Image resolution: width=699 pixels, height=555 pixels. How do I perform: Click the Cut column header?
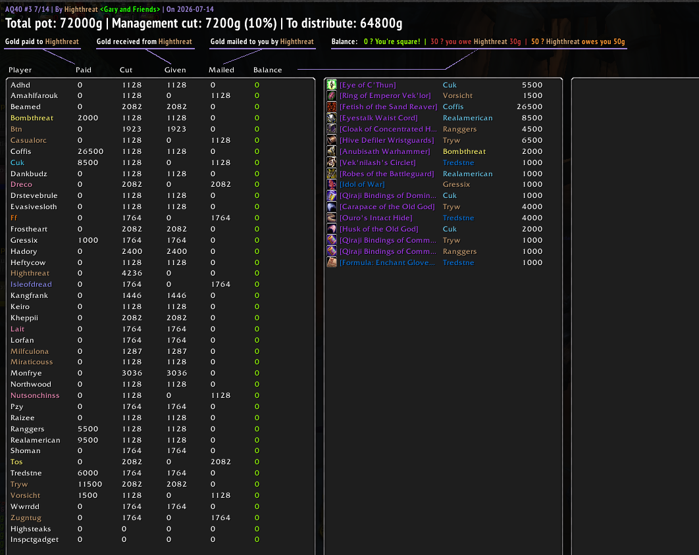click(x=126, y=70)
